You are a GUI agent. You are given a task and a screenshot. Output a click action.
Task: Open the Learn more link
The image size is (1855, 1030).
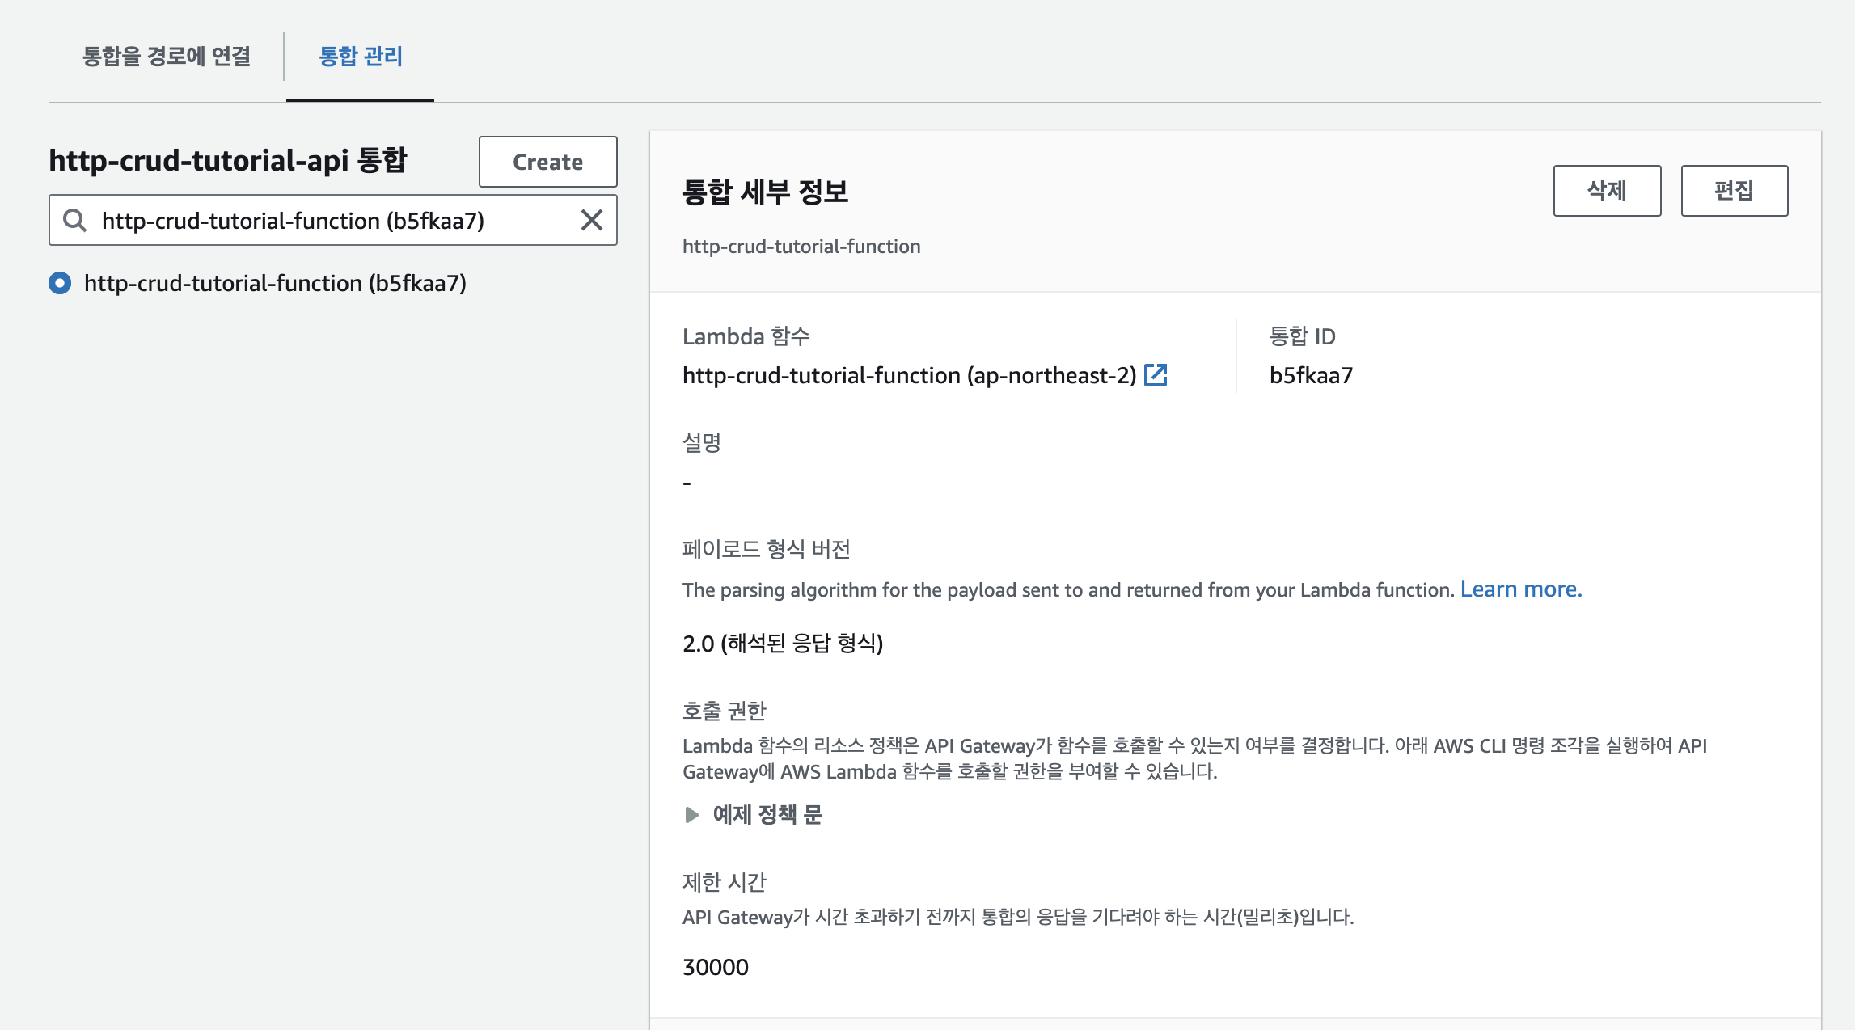coord(1521,589)
